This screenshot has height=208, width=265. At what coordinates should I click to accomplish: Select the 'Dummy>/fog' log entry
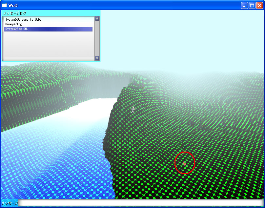[x=14, y=24]
